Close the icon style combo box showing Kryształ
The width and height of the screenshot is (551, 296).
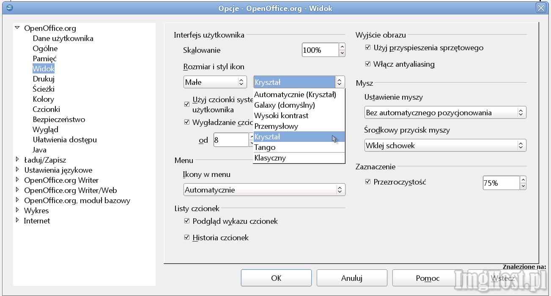[x=340, y=82]
